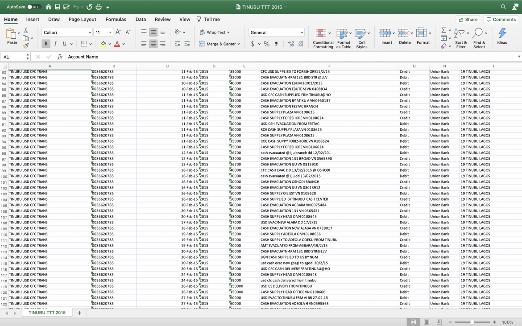
Task: Select column F header
Action: coord(329,66)
